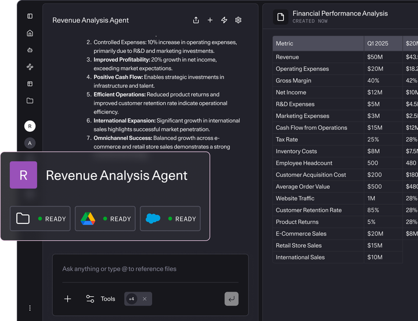
Task: Select the Employee Headcount row label
Action: tap(304, 163)
